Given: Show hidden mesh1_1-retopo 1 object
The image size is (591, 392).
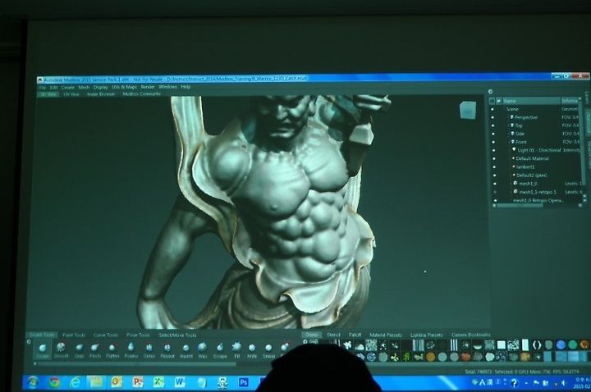Looking at the screenshot, I should click(x=495, y=192).
